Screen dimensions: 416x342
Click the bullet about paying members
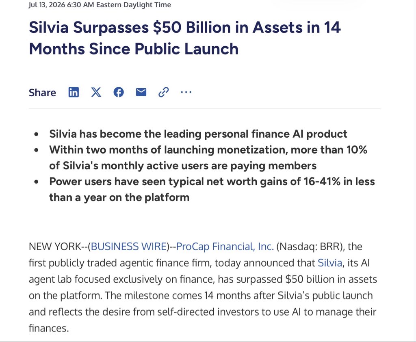208,158
